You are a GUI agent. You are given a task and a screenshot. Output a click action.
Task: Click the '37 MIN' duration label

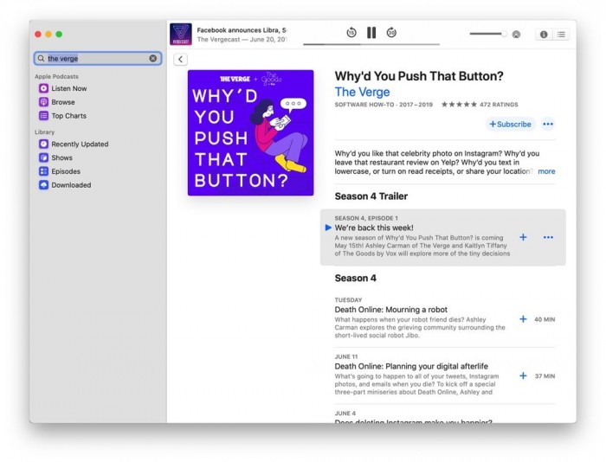pyautogui.click(x=545, y=376)
